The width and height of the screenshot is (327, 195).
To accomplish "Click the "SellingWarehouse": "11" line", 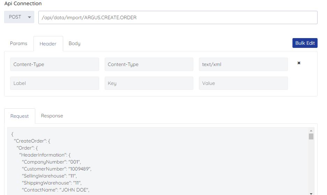I will 49,176.
